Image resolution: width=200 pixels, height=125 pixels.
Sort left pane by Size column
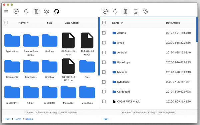click(49, 23)
